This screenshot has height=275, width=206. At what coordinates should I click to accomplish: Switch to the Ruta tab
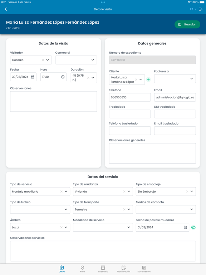pyautogui.click(x=82, y=269)
